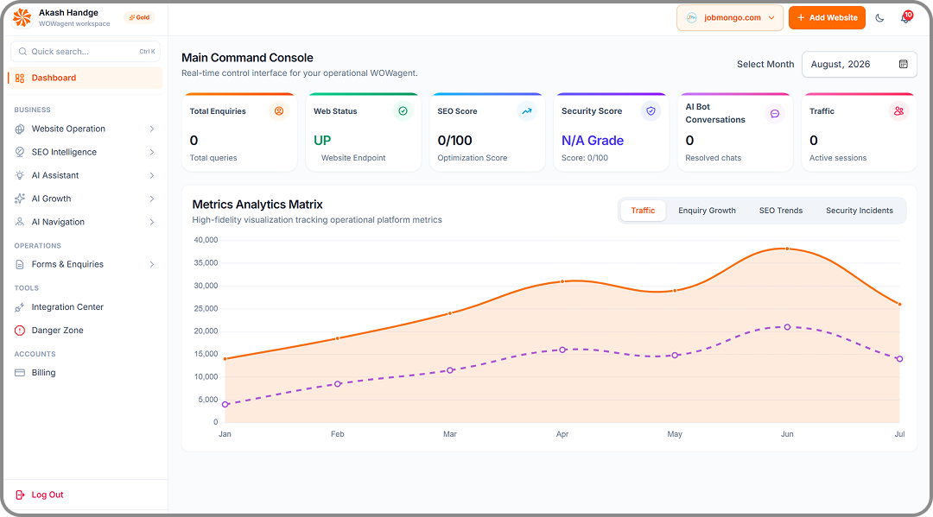
Task: Expand the SEO Intelligence section
Action: point(85,152)
